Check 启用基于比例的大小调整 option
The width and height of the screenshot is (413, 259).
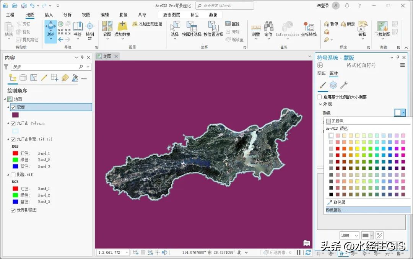click(320, 97)
